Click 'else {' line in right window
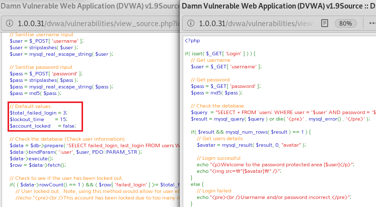The height and width of the screenshot is (207, 376). coord(197,184)
